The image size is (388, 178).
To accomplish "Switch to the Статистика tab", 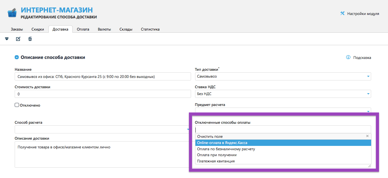I will [x=150, y=29].
